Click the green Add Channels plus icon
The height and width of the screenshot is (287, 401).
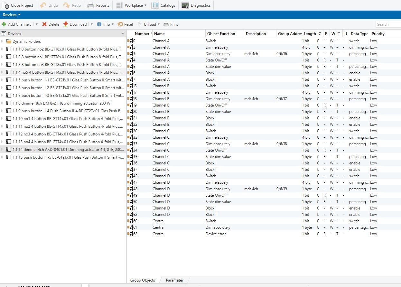[x=4, y=24]
